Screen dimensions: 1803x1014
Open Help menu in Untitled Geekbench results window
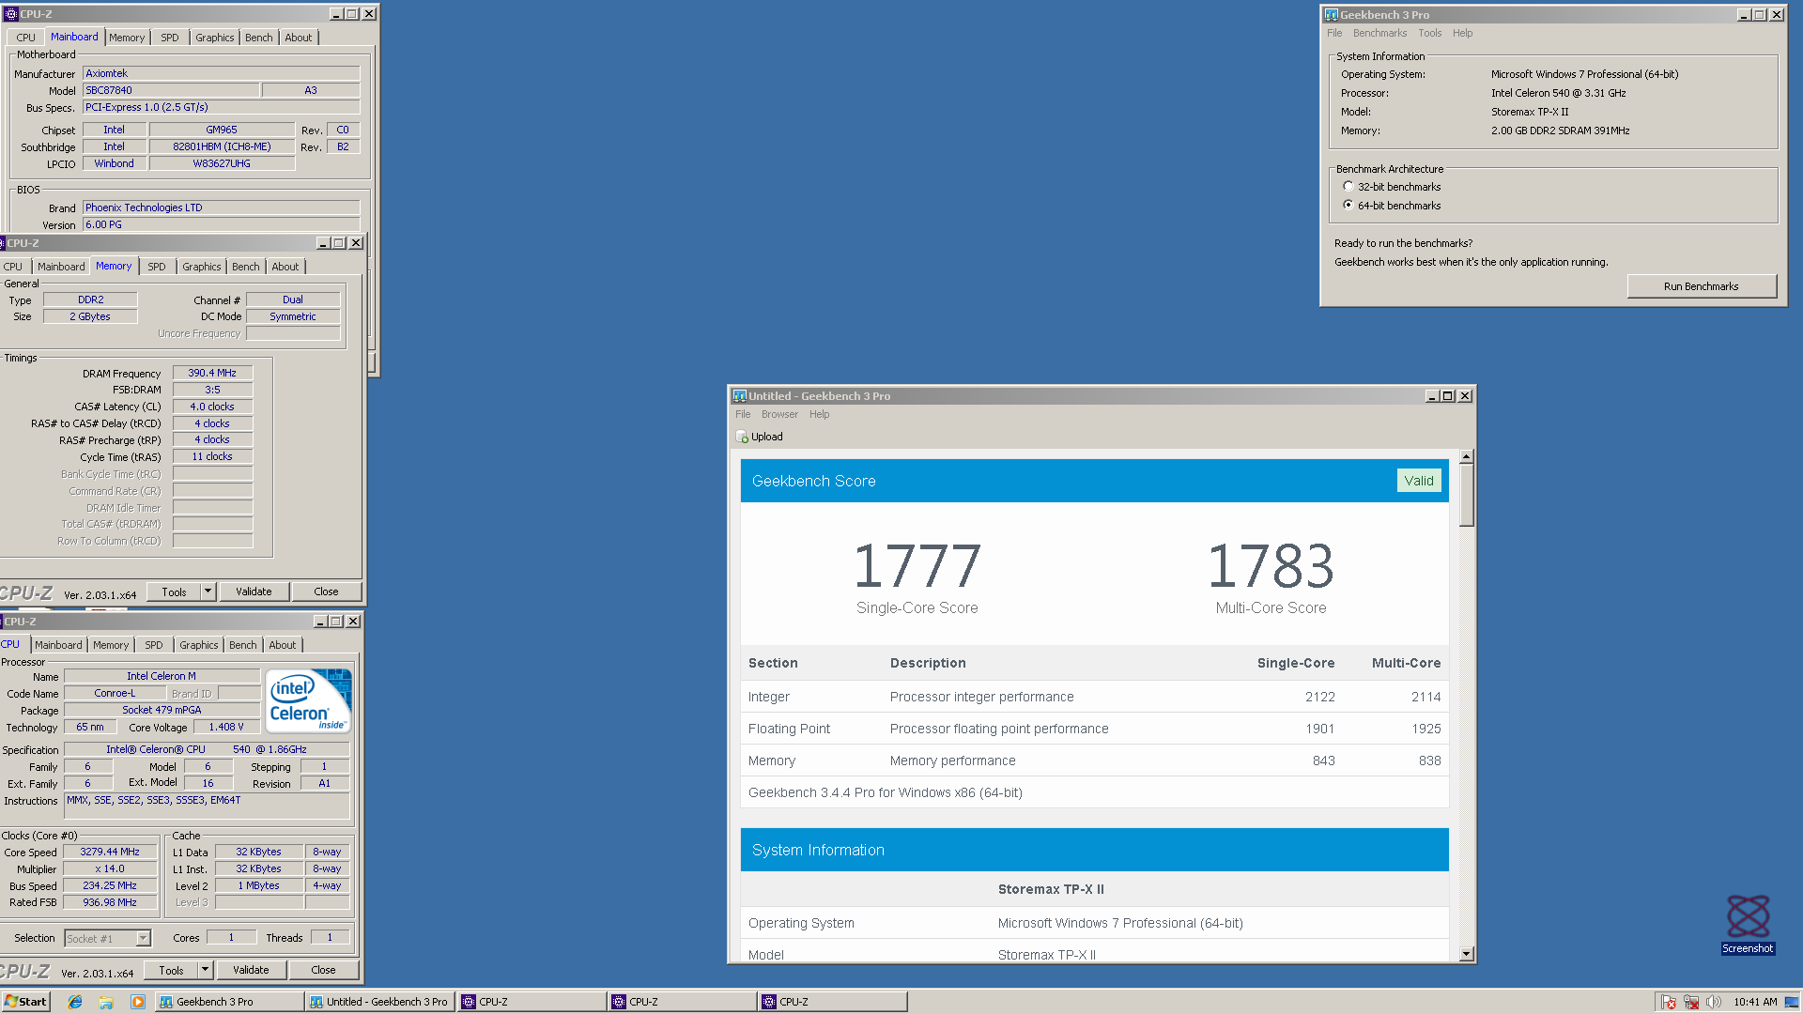[x=820, y=414]
